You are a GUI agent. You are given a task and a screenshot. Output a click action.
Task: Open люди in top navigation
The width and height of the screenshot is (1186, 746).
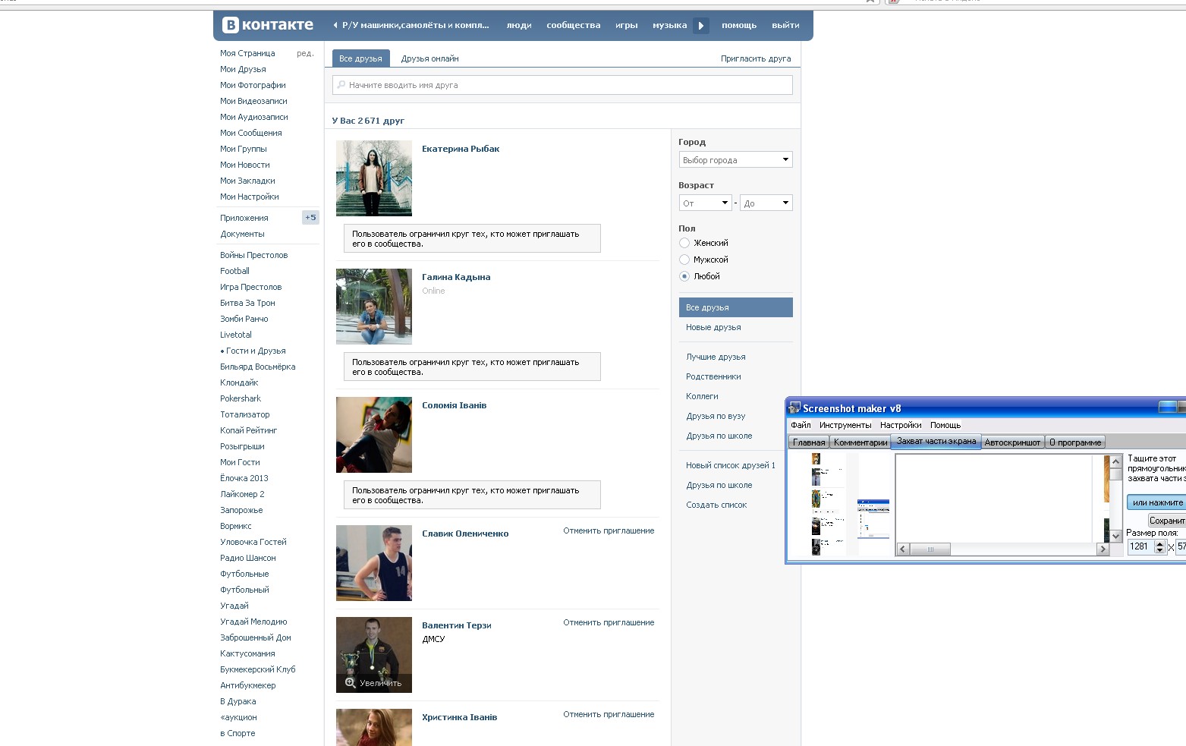[519, 25]
